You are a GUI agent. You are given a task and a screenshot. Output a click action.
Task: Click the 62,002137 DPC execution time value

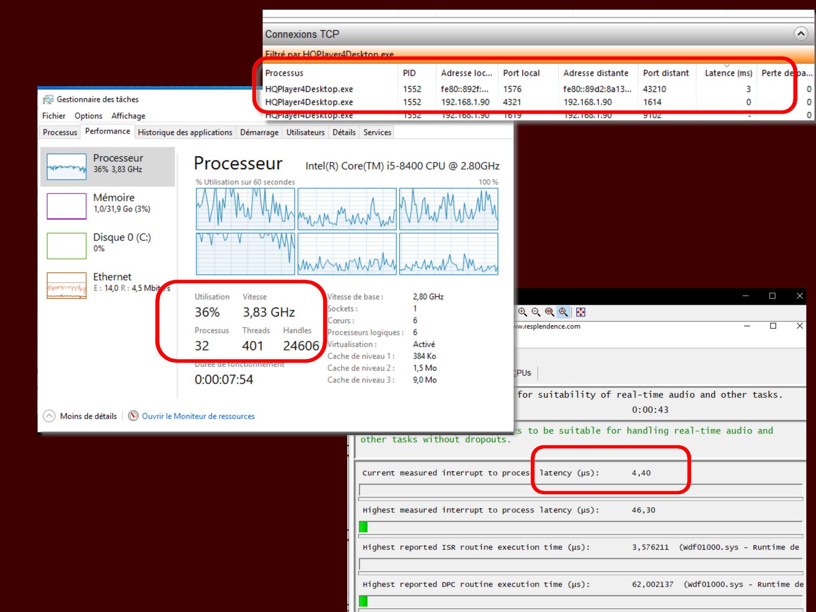click(x=653, y=584)
